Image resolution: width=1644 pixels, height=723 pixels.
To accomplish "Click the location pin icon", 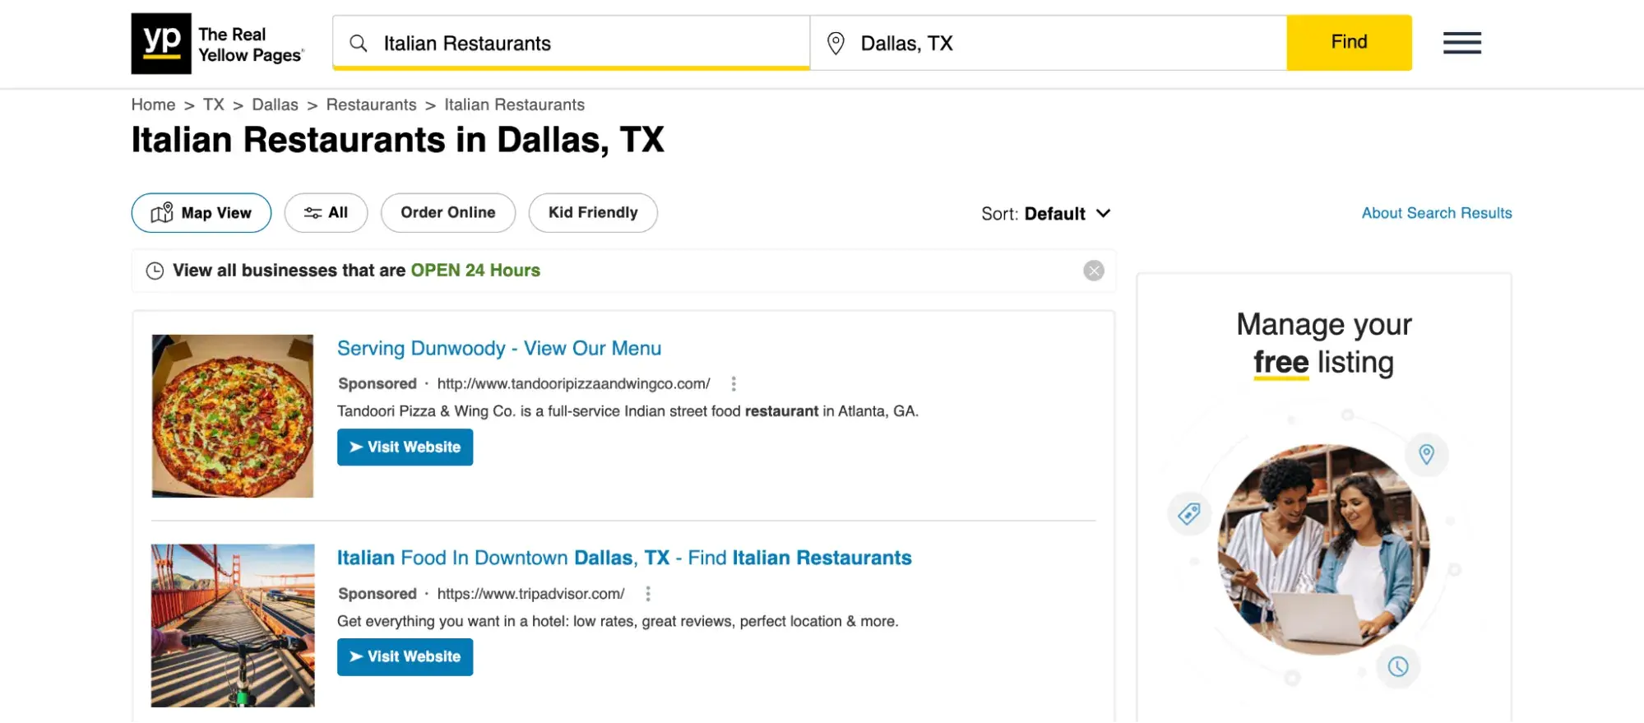I will 836,44.
